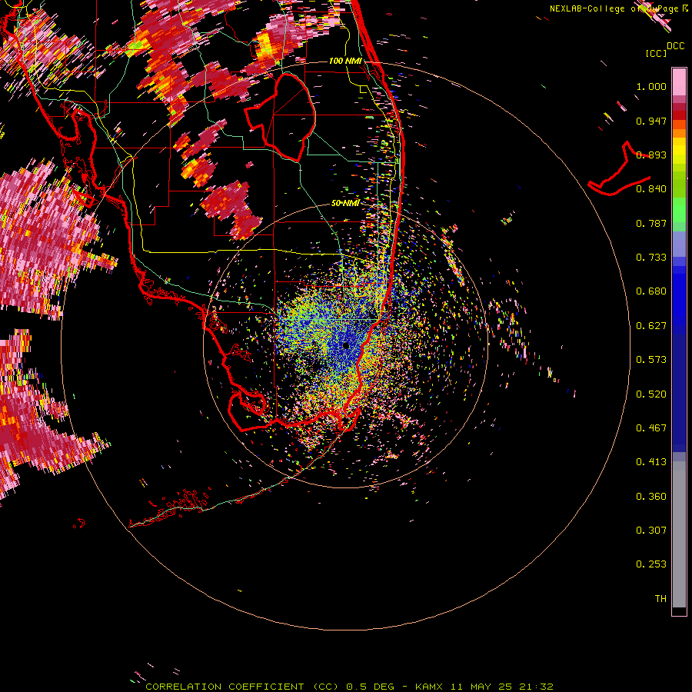Select the 0.413 scale value
The image size is (692, 692).
click(651, 462)
